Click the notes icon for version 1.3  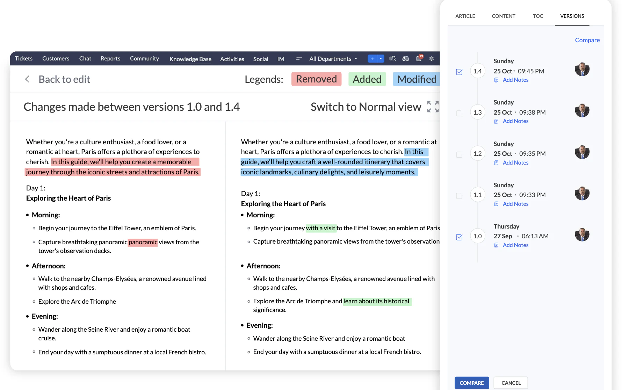[496, 121]
